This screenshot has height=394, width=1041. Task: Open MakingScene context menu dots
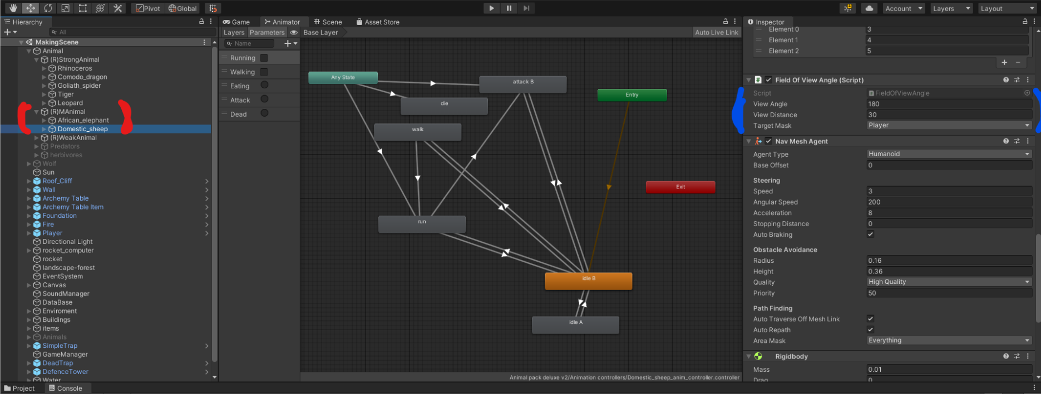(204, 42)
